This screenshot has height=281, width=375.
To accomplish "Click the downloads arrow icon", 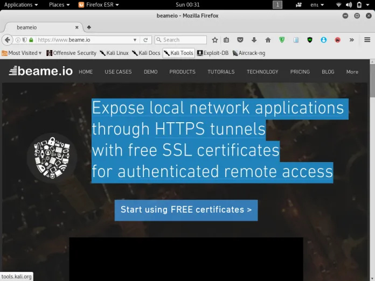I will pyautogui.click(x=254, y=40).
